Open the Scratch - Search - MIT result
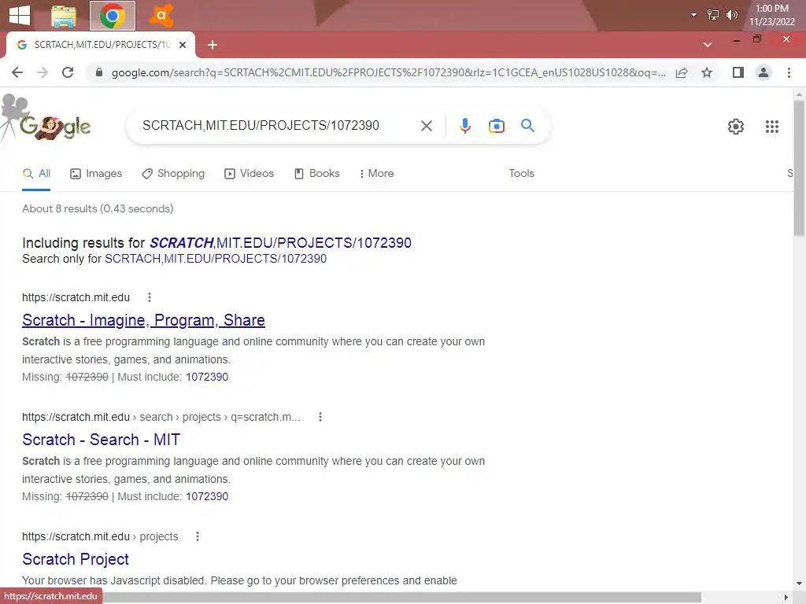806x604 pixels. 102,440
